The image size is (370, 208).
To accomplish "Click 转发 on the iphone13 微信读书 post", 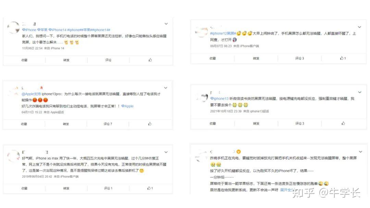I will 256,123.
